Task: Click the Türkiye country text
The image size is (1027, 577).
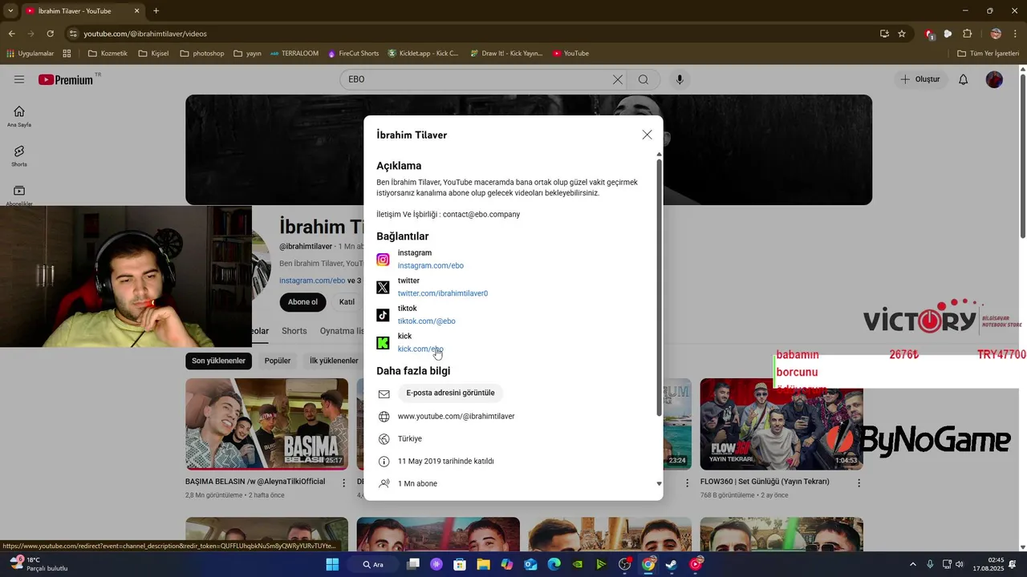Action: pos(409,439)
